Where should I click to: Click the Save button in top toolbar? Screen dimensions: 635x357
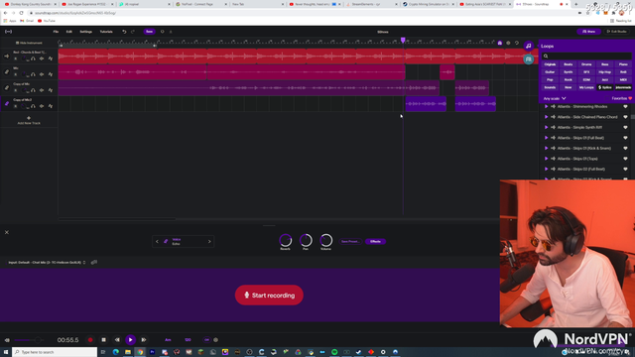tap(149, 32)
